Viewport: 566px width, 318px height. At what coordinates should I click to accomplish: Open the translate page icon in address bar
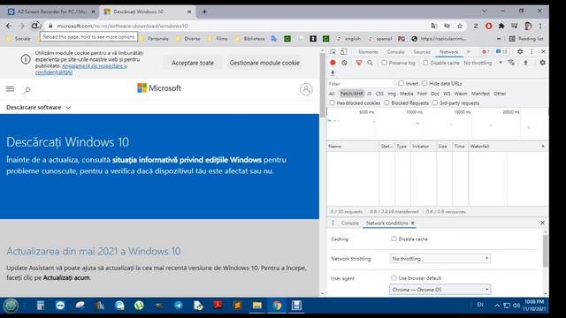click(434, 26)
